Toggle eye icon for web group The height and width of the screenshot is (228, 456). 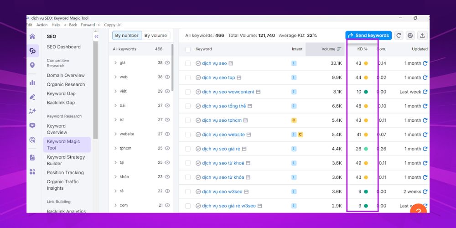167,77
